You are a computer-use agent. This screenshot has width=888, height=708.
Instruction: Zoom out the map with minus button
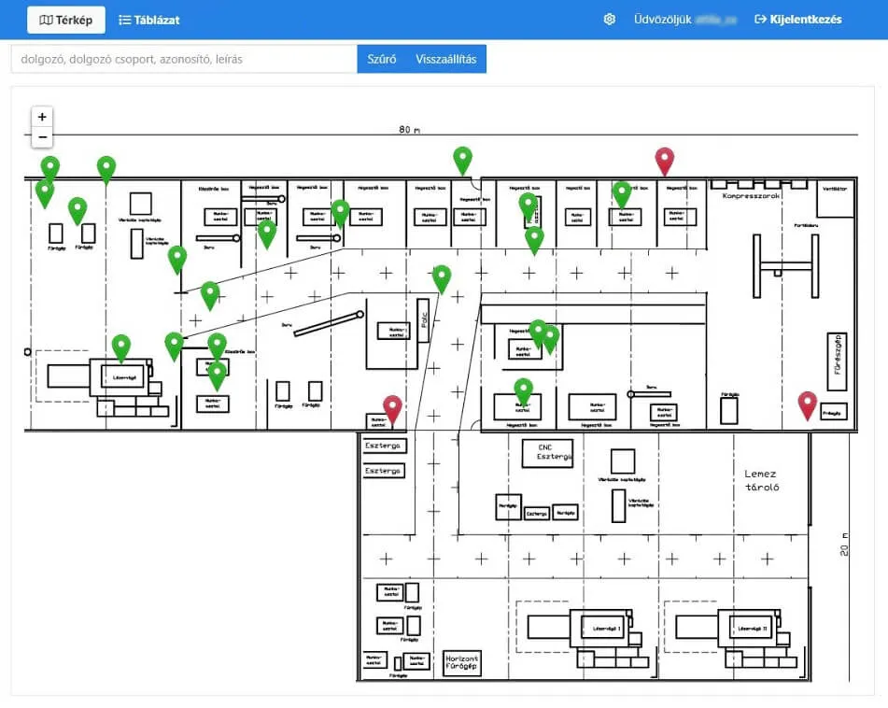[x=42, y=138]
